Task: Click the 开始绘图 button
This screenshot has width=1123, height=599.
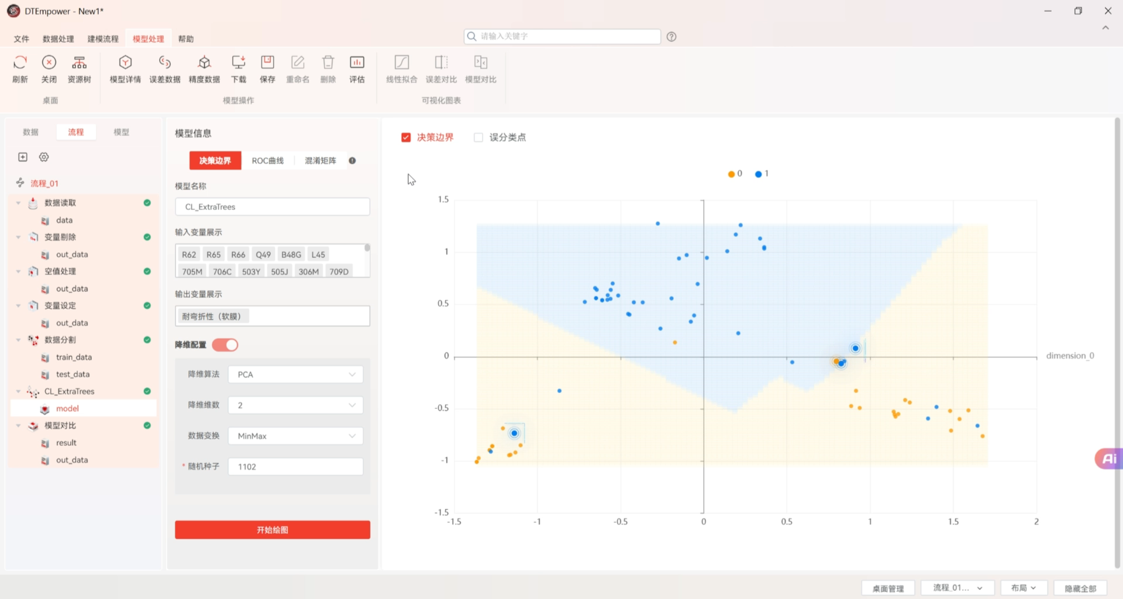Action: tap(272, 530)
